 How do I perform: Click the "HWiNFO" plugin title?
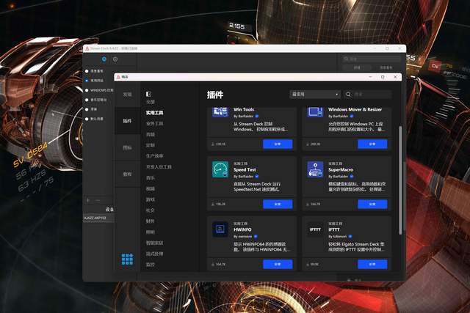pyautogui.click(x=242, y=229)
